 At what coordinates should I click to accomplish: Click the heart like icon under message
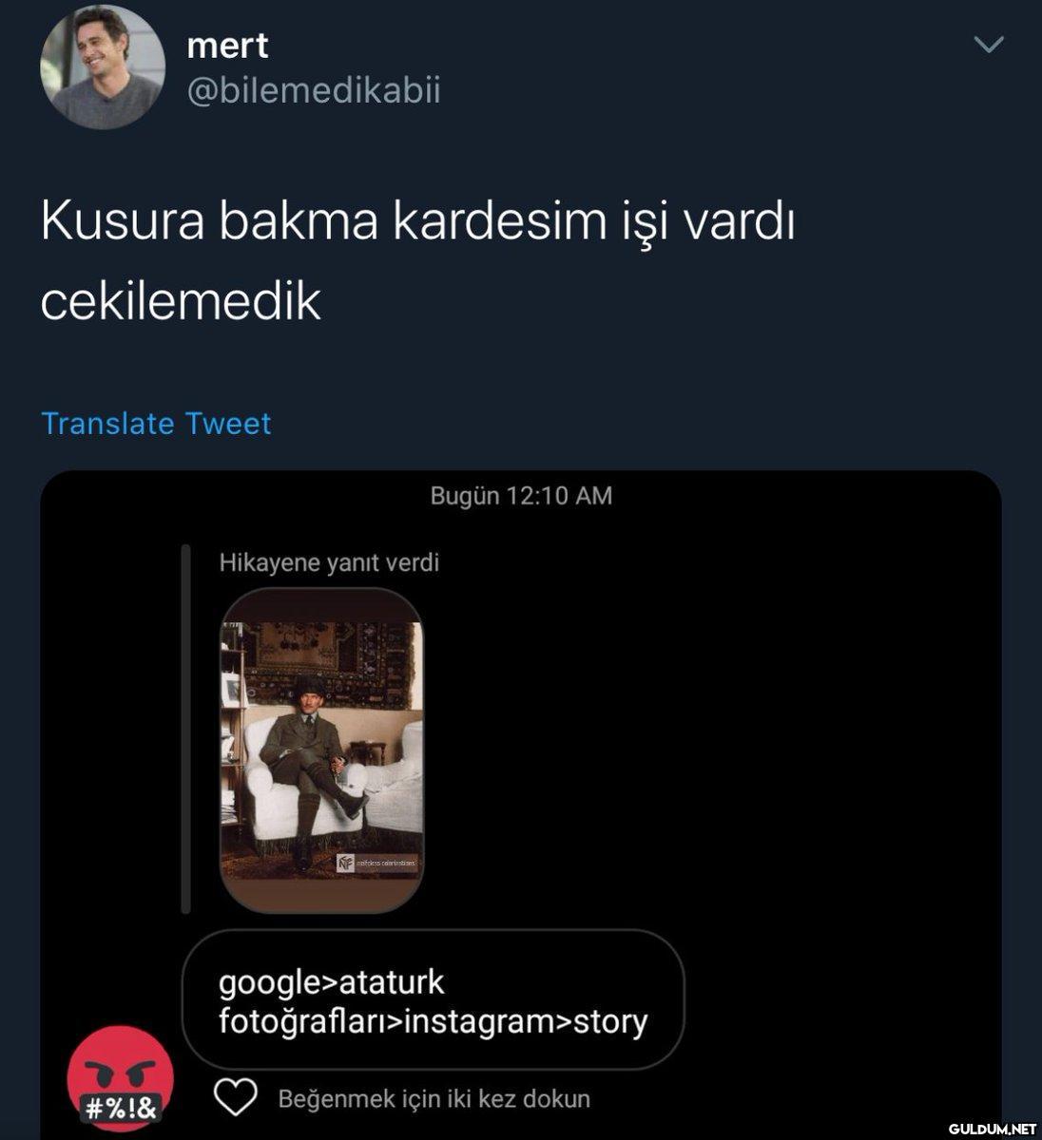point(235,1097)
